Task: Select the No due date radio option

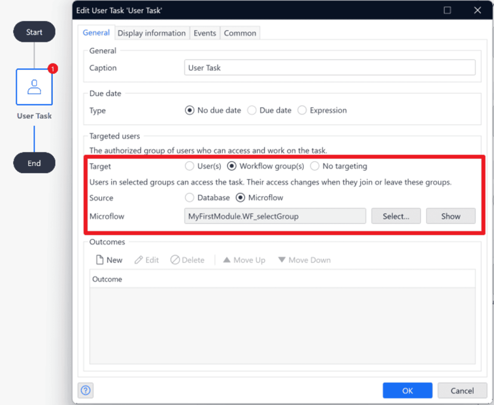Action: 213,110
